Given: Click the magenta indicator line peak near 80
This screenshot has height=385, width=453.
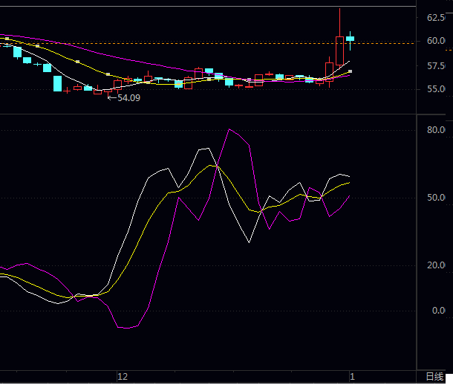Looking at the screenshot, I should 229,129.
